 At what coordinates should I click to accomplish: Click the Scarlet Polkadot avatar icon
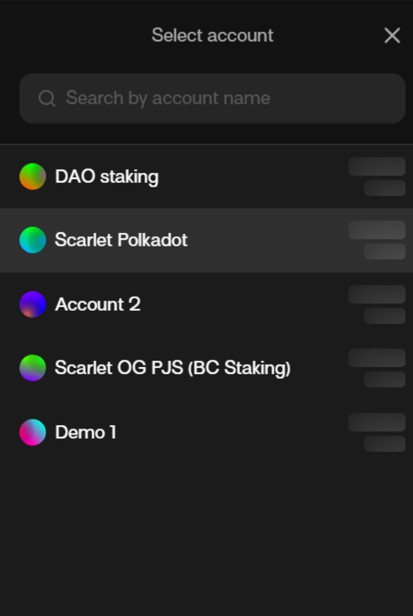[33, 240]
